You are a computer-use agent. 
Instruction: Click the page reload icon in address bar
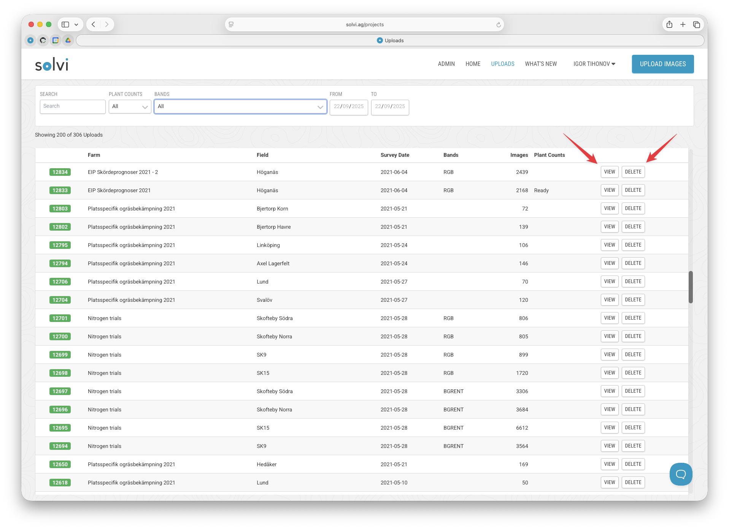click(499, 25)
